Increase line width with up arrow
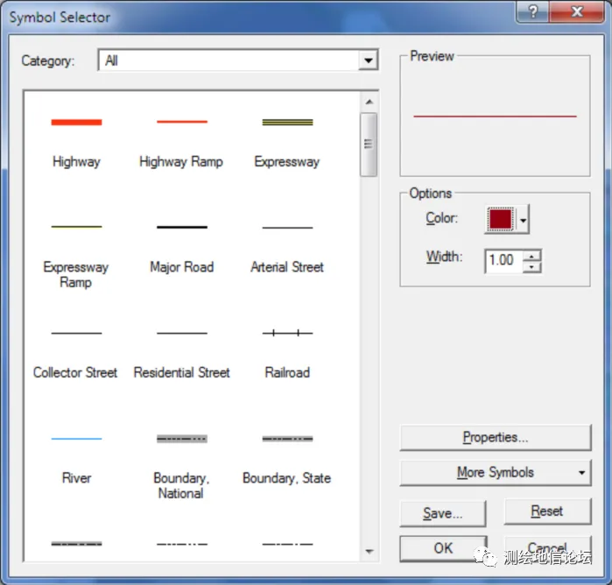The height and width of the screenshot is (585, 612). (531, 256)
